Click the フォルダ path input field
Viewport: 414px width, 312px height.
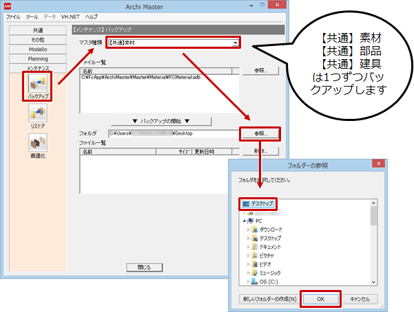tap(171, 133)
